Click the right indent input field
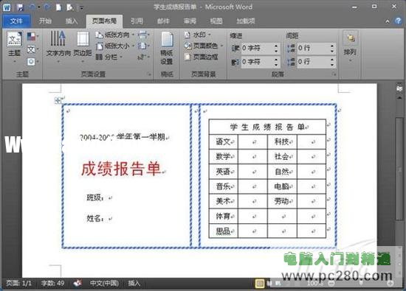 point(257,62)
